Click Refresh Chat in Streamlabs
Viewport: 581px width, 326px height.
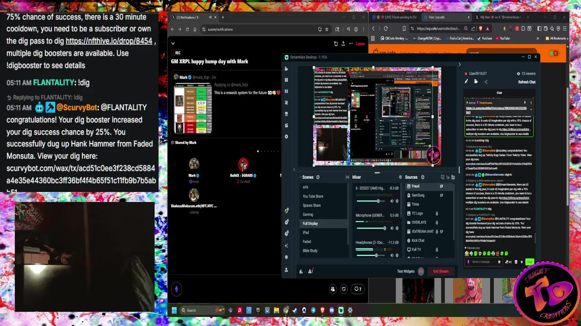coord(527,82)
